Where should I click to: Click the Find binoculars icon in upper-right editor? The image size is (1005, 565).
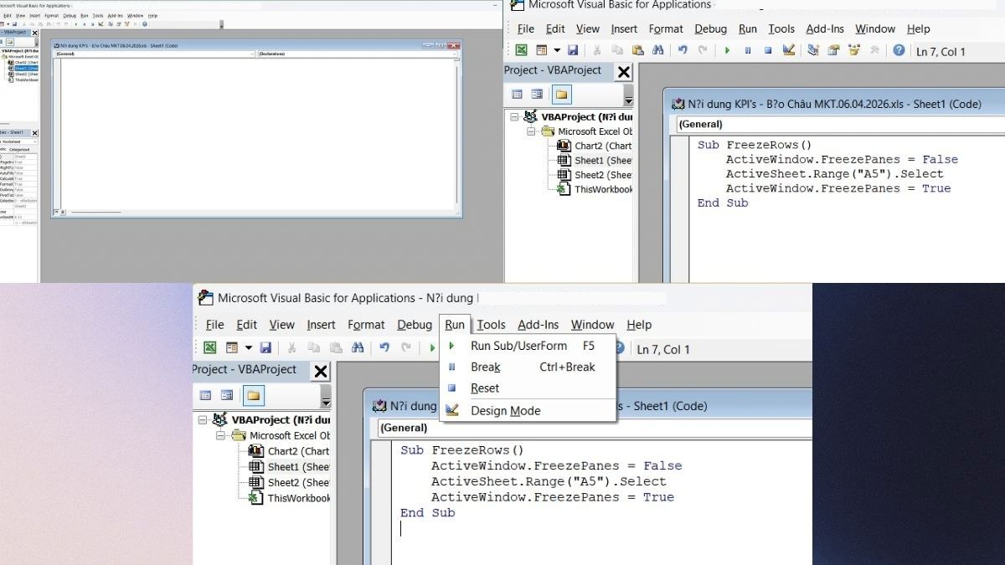(x=658, y=50)
